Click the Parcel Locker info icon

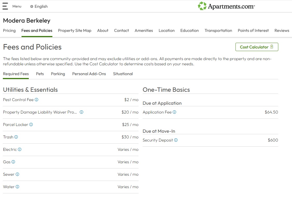pyautogui.click(x=31, y=125)
